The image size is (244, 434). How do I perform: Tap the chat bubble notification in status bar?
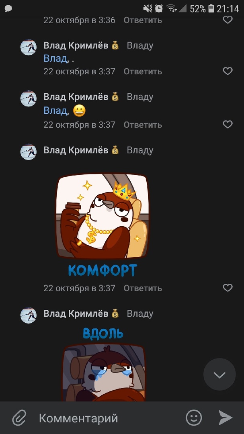click(x=8, y=9)
